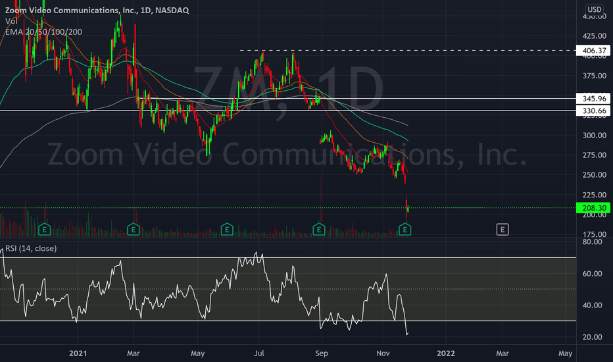The width and height of the screenshot is (613, 362).
Task: Click the 60.00 RSI scale value
Action: [593, 274]
